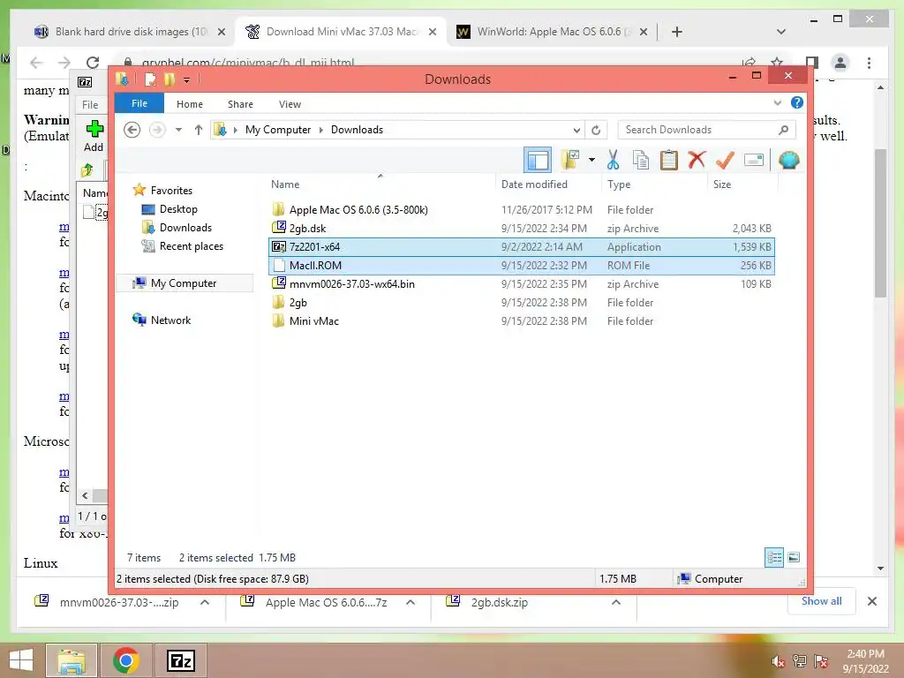Open menu for mnvm0026-37.03 zip download
Screen dimensions: 904x678
tap(205, 602)
